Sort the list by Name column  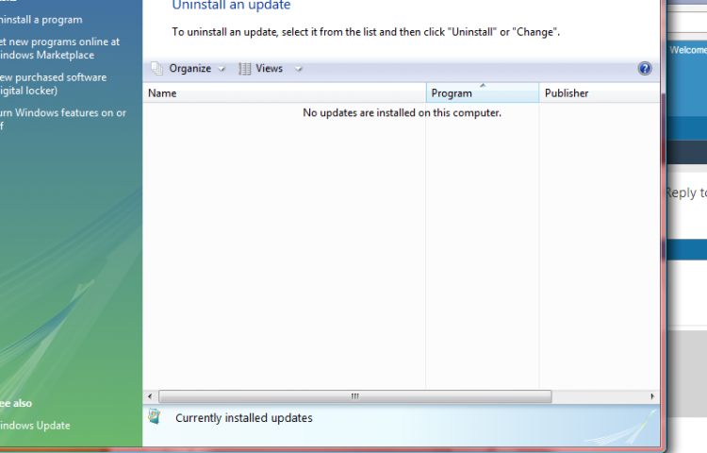tap(283, 93)
